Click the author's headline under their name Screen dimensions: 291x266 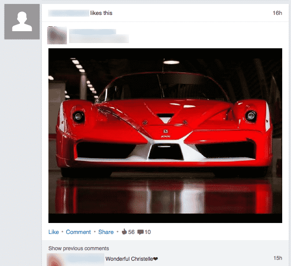[x=99, y=39]
